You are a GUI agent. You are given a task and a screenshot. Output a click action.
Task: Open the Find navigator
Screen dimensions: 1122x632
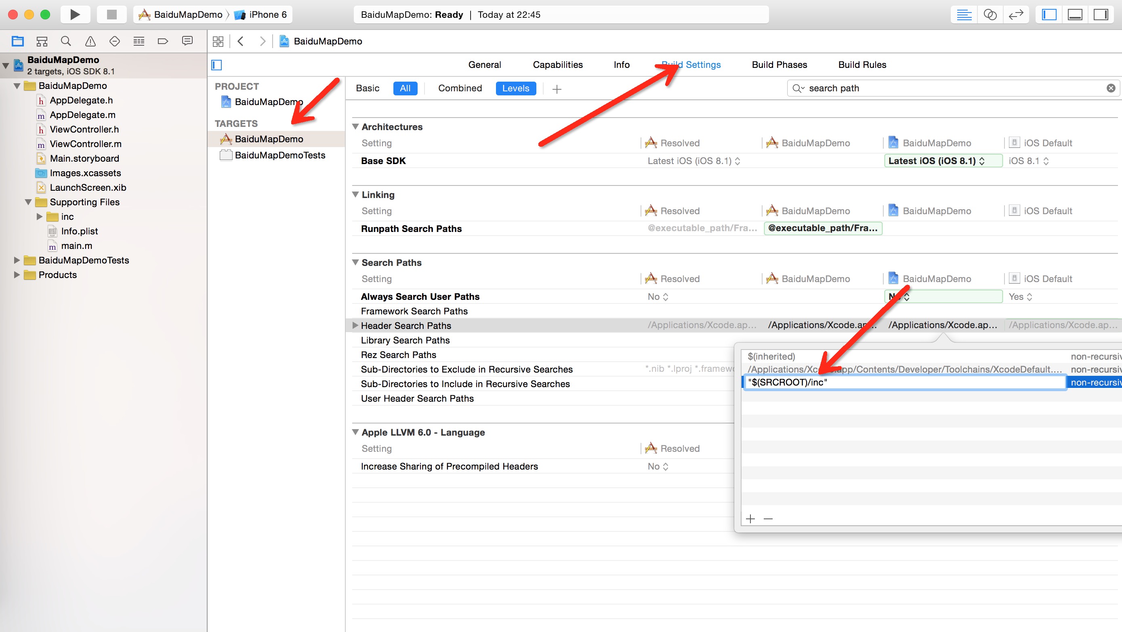[x=66, y=41]
